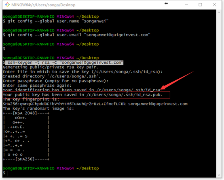Click the 'The key fingerprint is:' line
Image resolution: width=224 pixels, height=180 pixels.
click(x=31, y=99)
